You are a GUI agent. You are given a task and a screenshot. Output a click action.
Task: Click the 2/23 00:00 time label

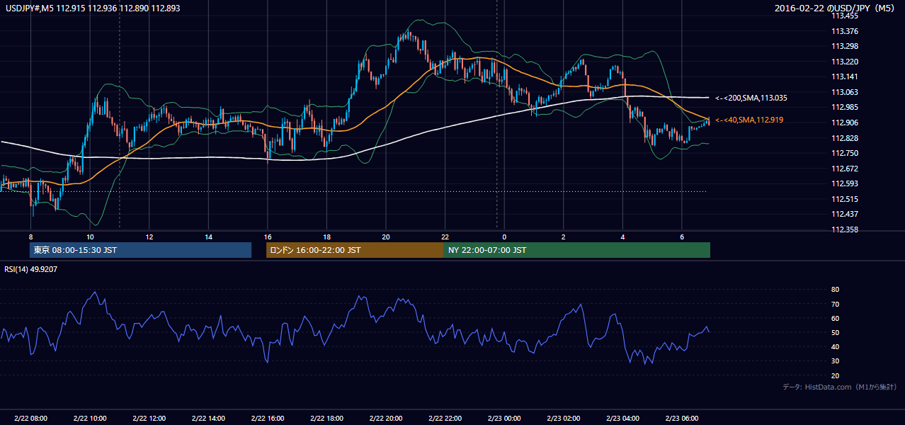coord(503,419)
